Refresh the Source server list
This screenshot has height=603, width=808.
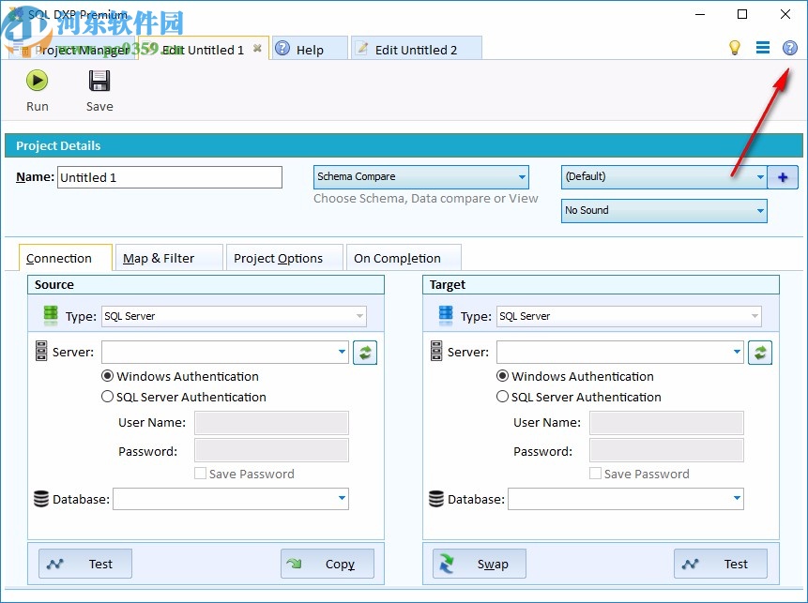pos(365,352)
